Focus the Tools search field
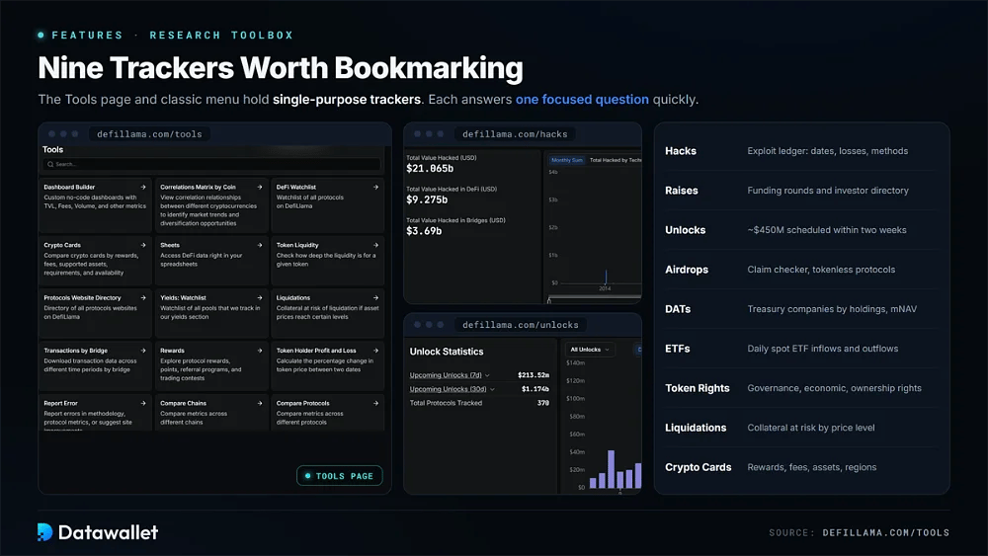Viewport: 988px width, 556px height. 211,164
